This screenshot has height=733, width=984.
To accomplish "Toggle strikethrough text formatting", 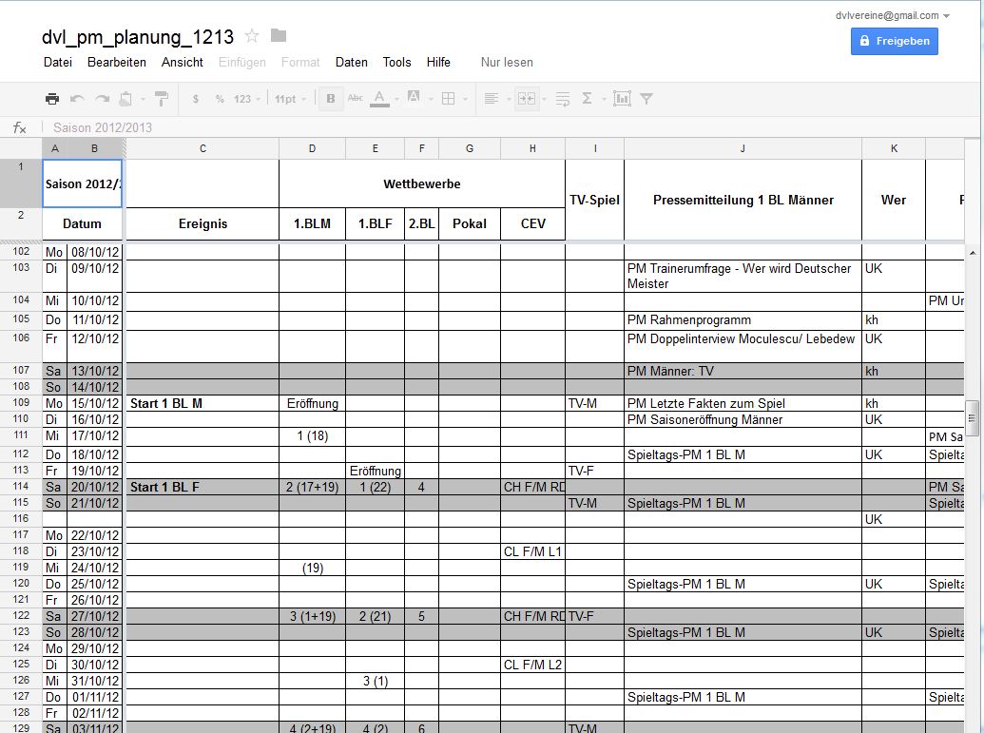I will pos(356,98).
